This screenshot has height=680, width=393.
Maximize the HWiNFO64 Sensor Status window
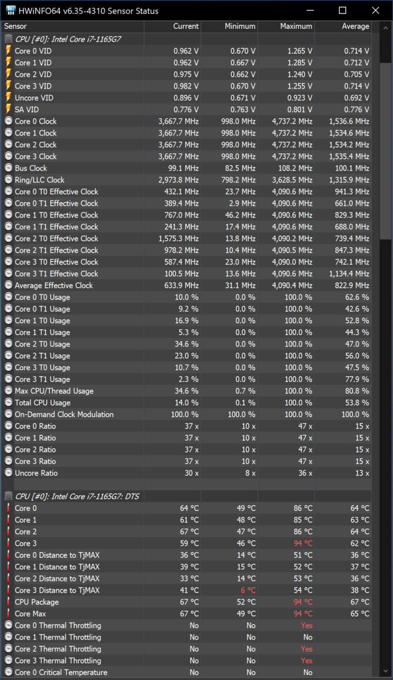click(342, 11)
